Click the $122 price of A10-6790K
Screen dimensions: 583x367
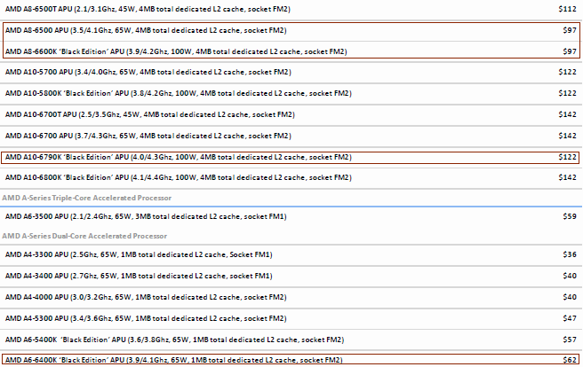(x=567, y=157)
